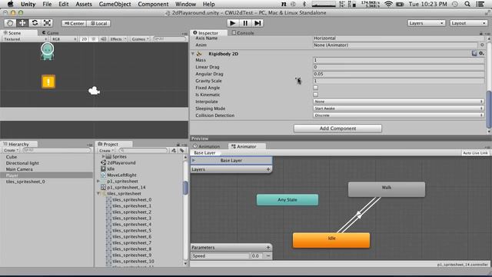Enable the Is Kinematic checkbox

click(316, 95)
